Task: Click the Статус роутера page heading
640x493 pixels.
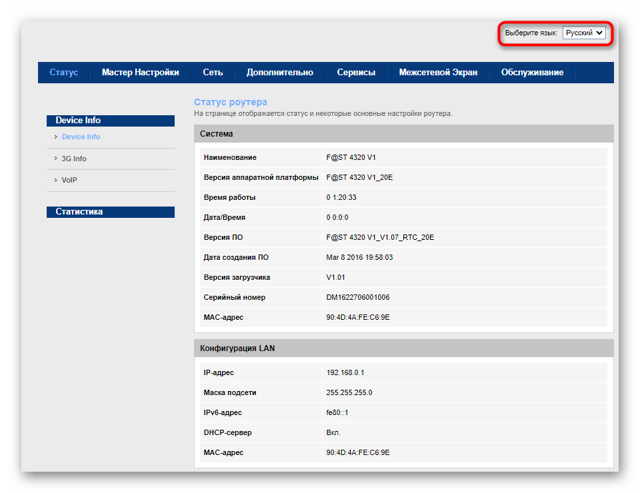Action: [231, 102]
